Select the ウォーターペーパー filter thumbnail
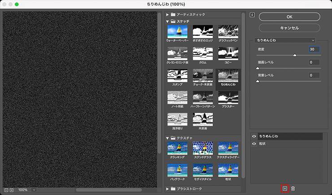 pyautogui.click(x=177, y=31)
